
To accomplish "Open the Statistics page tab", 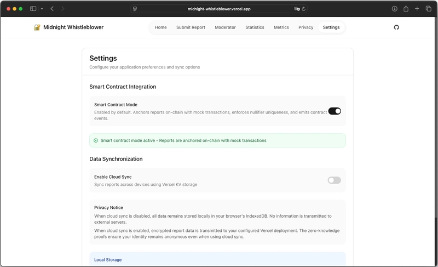I will point(255,27).
